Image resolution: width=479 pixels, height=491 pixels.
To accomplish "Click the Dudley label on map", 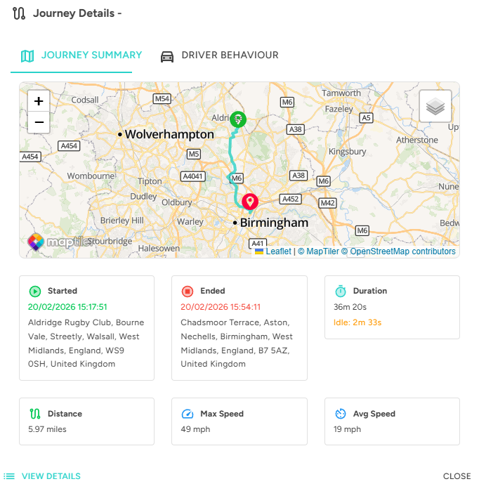I will pyautogui.click(x=143, y=197).
